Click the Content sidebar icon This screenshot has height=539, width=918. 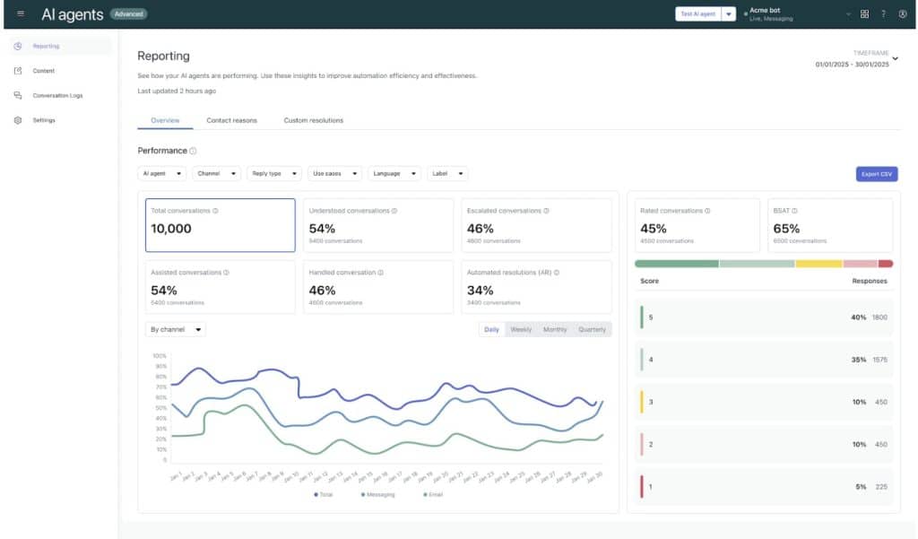[18, 70]
